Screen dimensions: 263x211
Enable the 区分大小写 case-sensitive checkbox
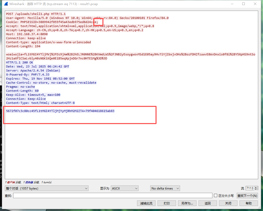coord(215,196)
